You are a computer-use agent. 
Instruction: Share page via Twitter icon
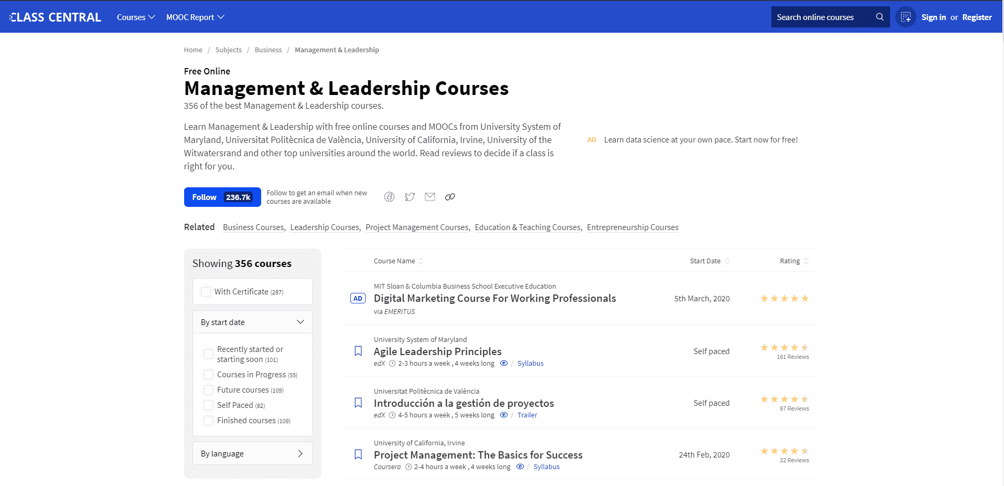tap(409, 197)
